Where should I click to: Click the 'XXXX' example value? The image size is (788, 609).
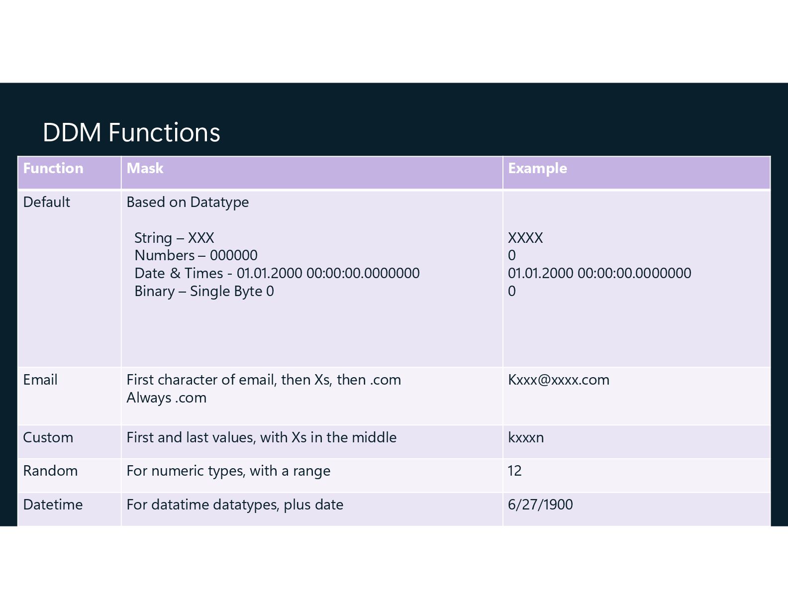coord(525,238)
